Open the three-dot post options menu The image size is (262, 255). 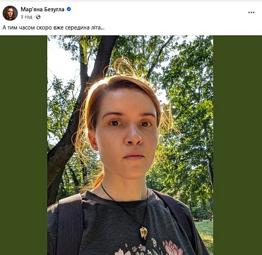[x=251, y=13]
